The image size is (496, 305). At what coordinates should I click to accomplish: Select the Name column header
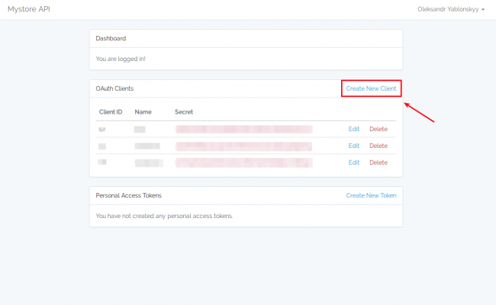pos(143,112)
